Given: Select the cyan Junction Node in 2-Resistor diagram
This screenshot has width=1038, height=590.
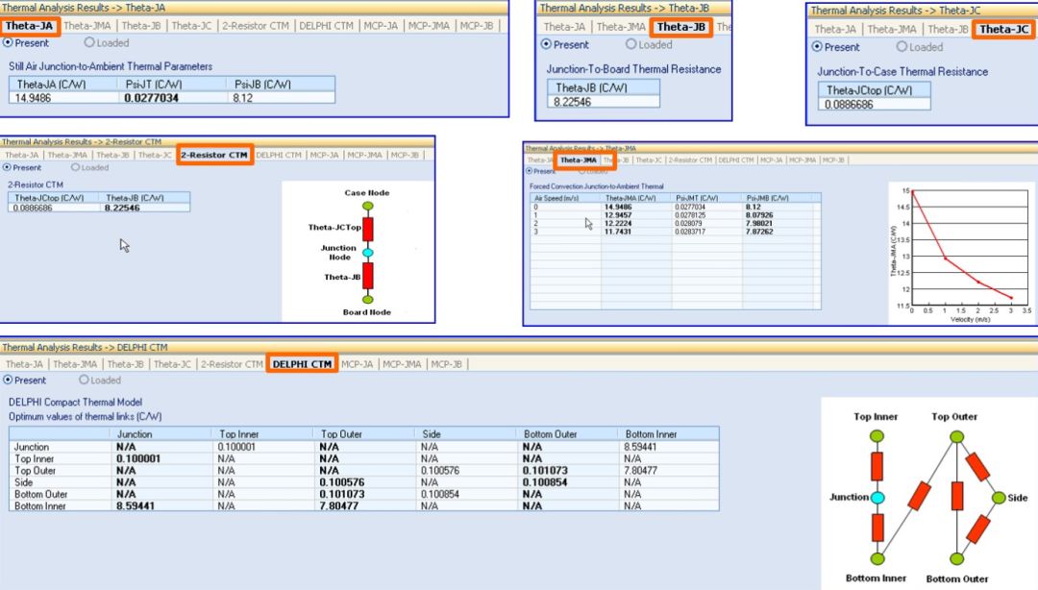Looking at the screenshot, I should pyautogui.click(x=367, y=253).
